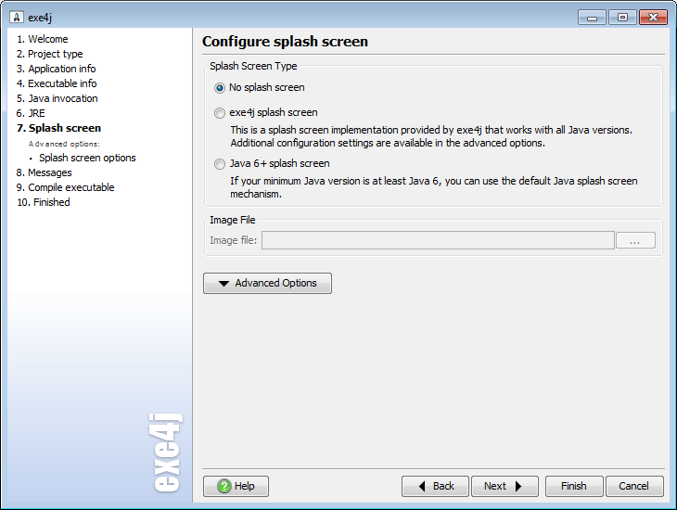Screen dimensions: 677x510
Task: Jump to step 1. Welcome
Action: tap(43, 39)
